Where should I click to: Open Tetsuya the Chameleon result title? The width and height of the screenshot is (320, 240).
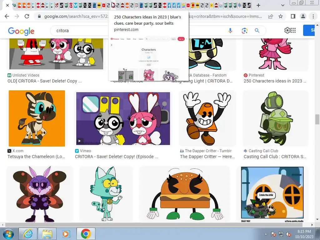[x=36, y=157]
